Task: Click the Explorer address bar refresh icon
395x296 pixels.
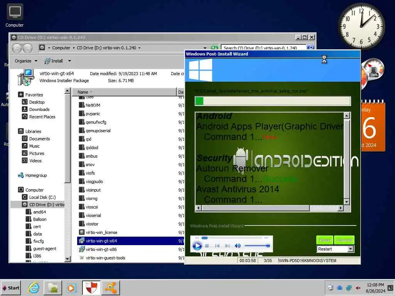Action: click(x=214, y=47)
